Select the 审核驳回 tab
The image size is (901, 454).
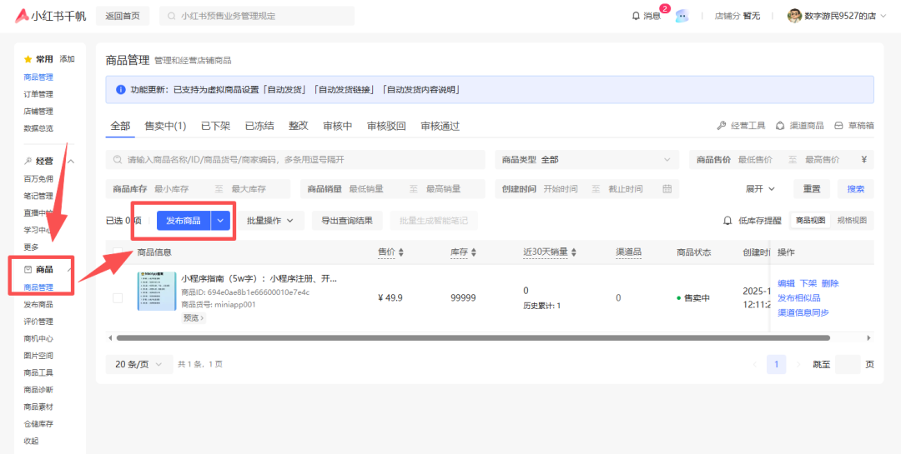pyautogui.click(x=387, y=126)
